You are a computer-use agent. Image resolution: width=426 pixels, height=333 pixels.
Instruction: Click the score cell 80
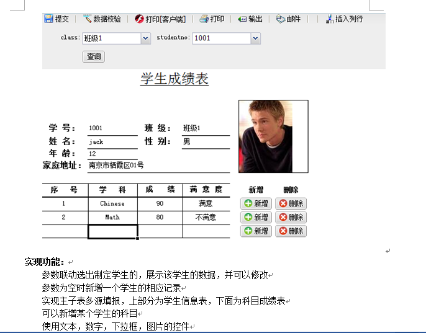(x=160, y=218)
